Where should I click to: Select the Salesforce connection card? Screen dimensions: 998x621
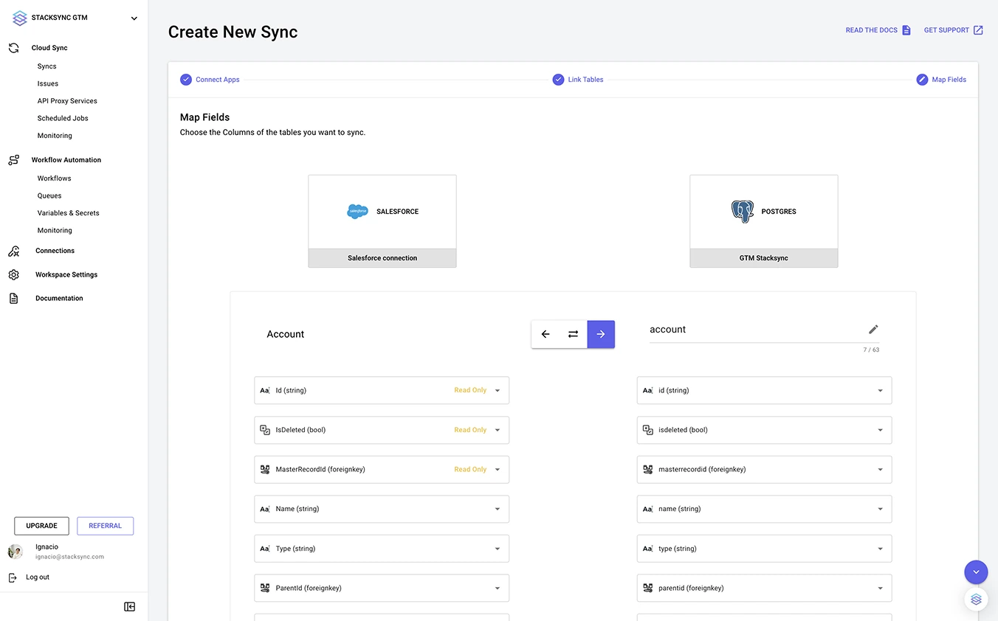[382, 221]
